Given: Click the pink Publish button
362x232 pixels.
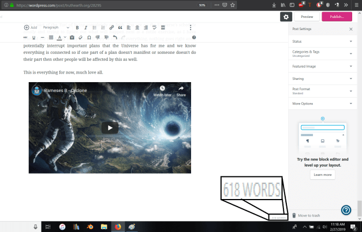Looking at the screenshot, I should (x=337, y=17).
